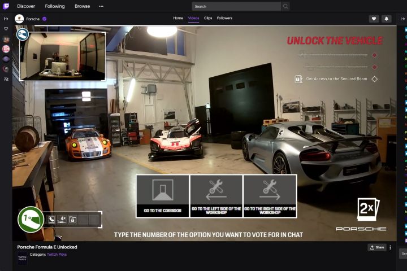Click the verified badge next to Porsche
The width and height of the screenshot is (407, 271).
(x=45, y=19)
